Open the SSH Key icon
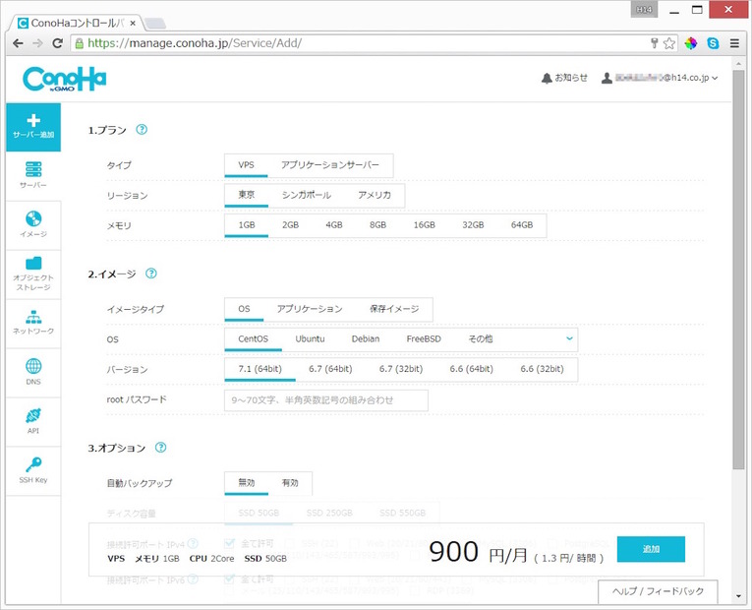This screenshot has width=752, height=610. pos(33,464)
